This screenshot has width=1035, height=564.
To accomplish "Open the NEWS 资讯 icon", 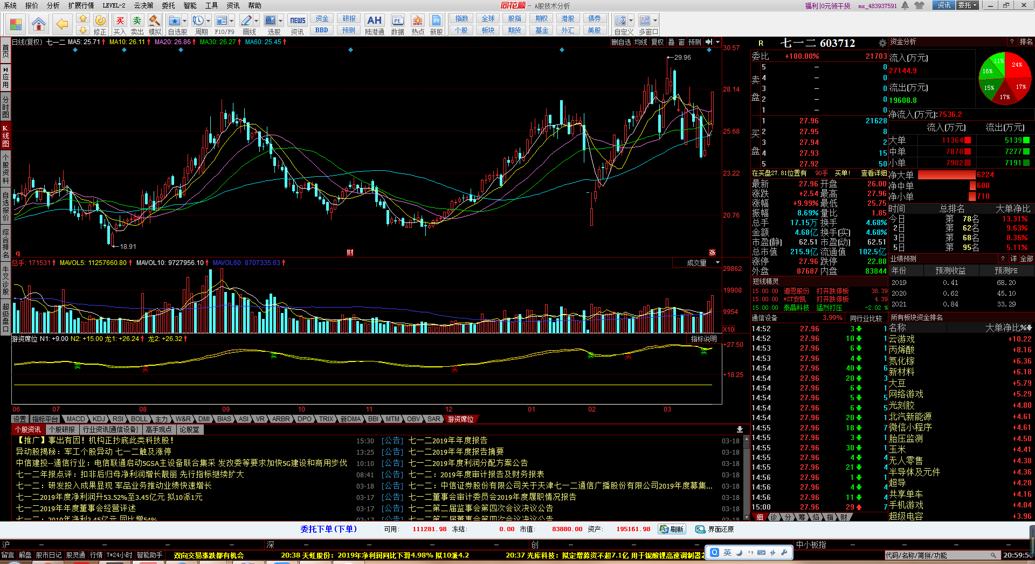I will click(297, 24).
